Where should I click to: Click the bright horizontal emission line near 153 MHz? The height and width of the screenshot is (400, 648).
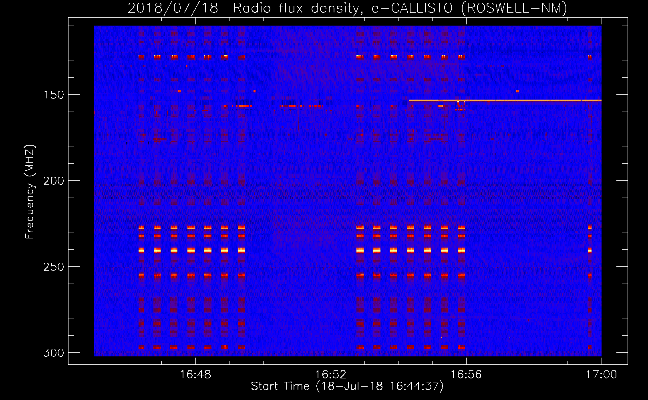[505, 100]
